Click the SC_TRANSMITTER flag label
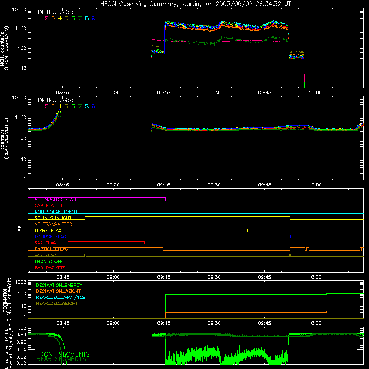The height and width of the screenshot is (369, 369). point(54,224)
